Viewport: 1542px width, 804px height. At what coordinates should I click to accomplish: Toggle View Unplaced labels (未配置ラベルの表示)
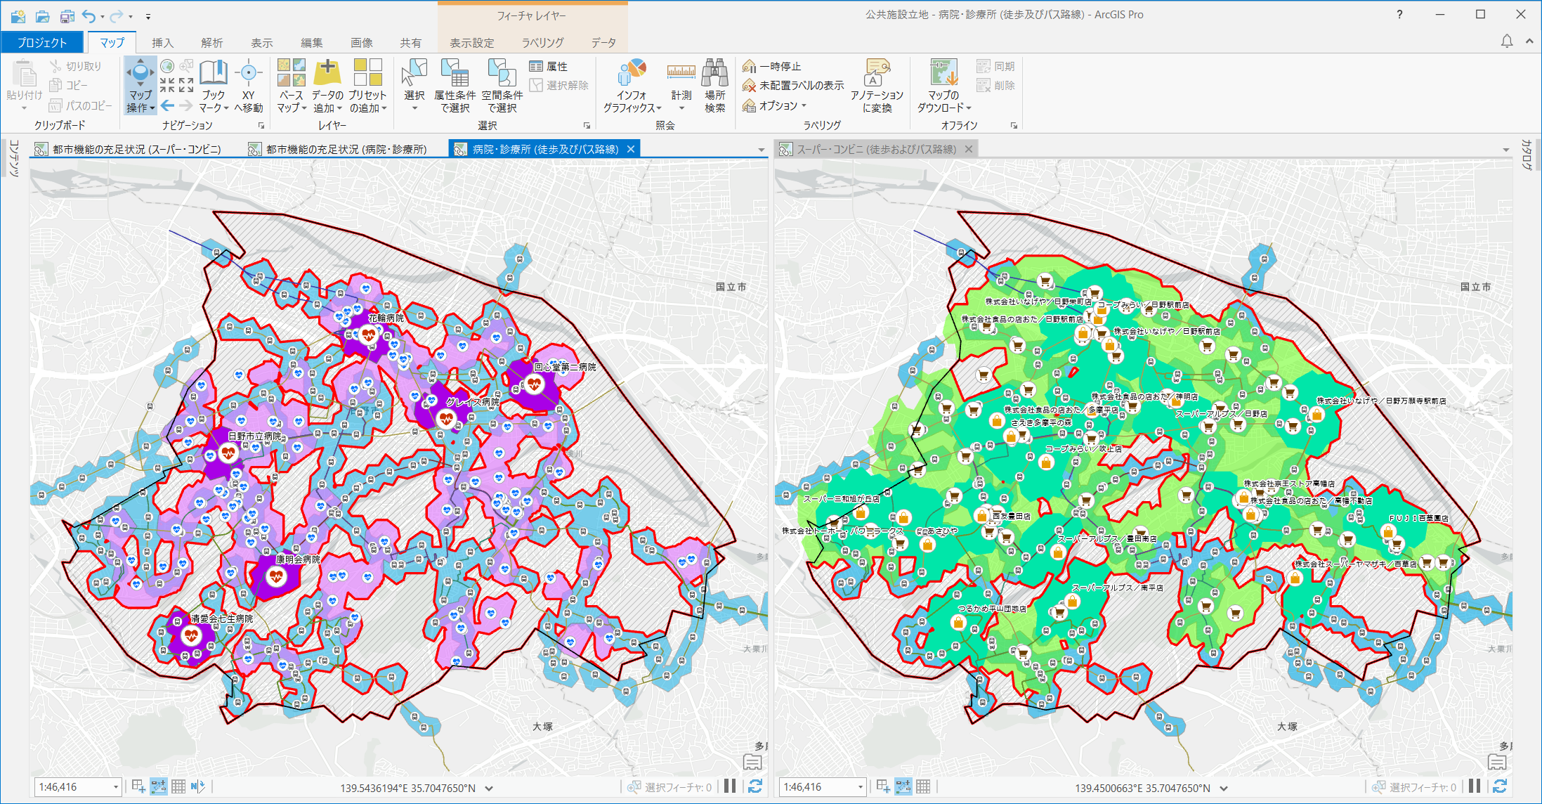[794, 85]
